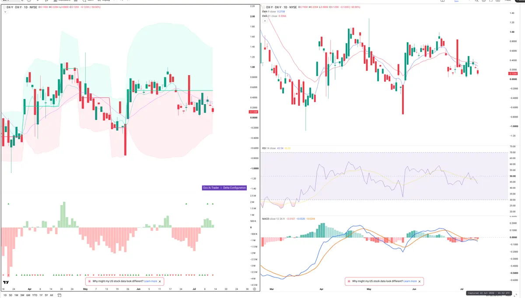Click 1.40 on right chart price scale
This screenshot has height=298, width=525.
click(511, 14)
